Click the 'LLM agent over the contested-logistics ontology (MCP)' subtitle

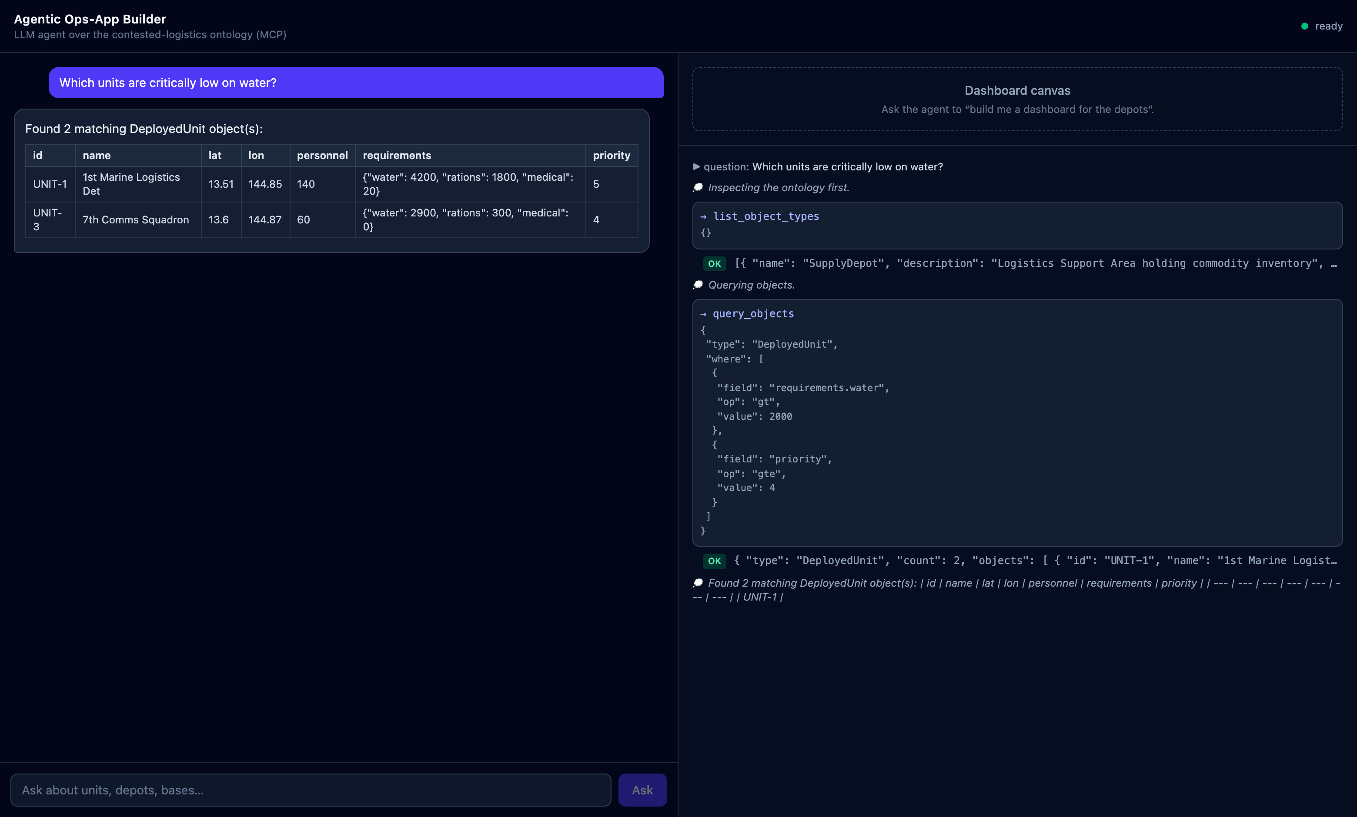tap(150, 35)
